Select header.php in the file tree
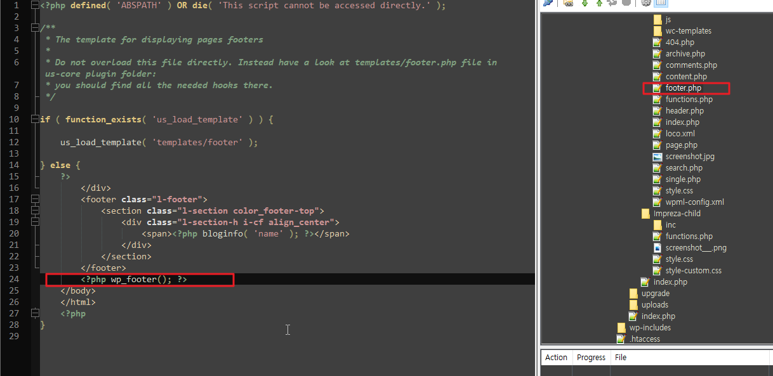Image resolution: width=773 pixels, height=376 pixels. [685, 110]
